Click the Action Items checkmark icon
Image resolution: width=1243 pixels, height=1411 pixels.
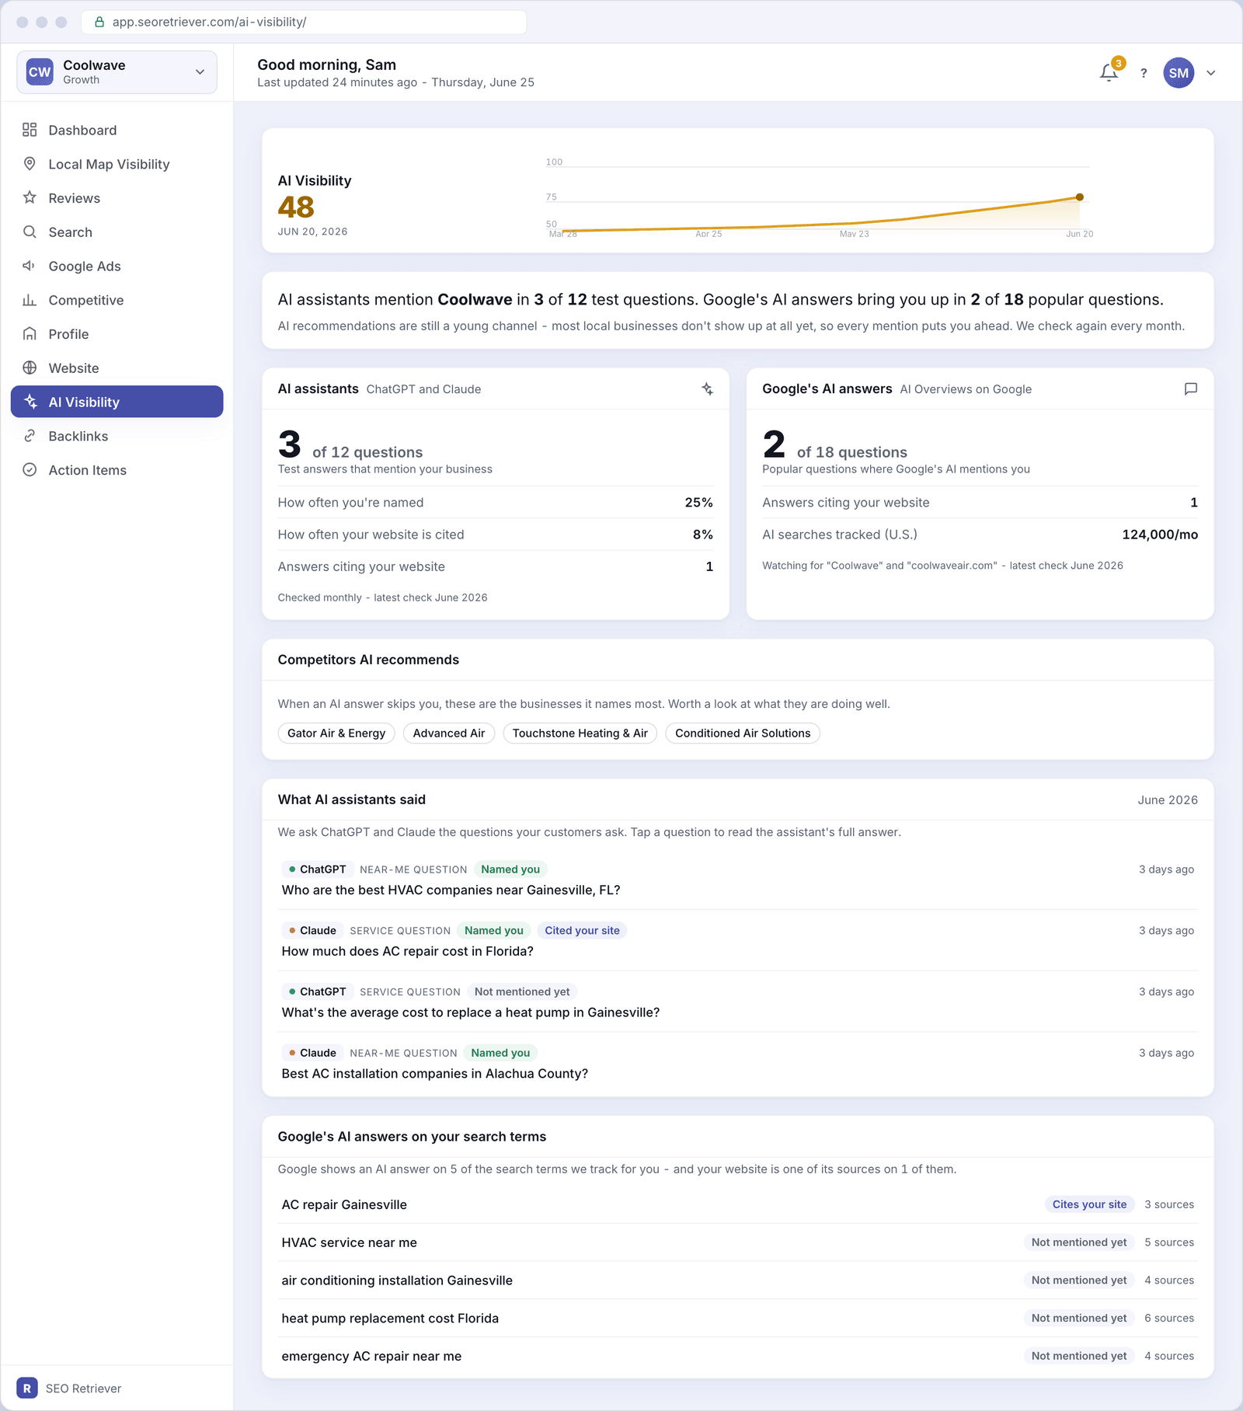pyautogui.click(x=30, y=469)
